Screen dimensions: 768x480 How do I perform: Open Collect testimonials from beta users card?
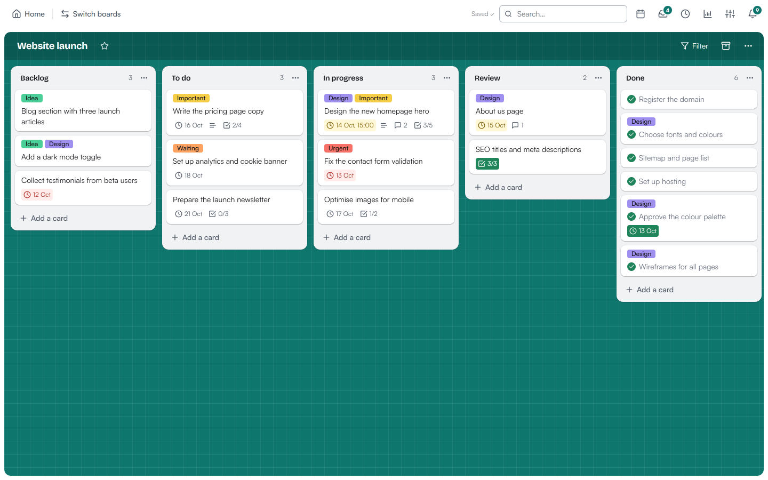(83, 188)
